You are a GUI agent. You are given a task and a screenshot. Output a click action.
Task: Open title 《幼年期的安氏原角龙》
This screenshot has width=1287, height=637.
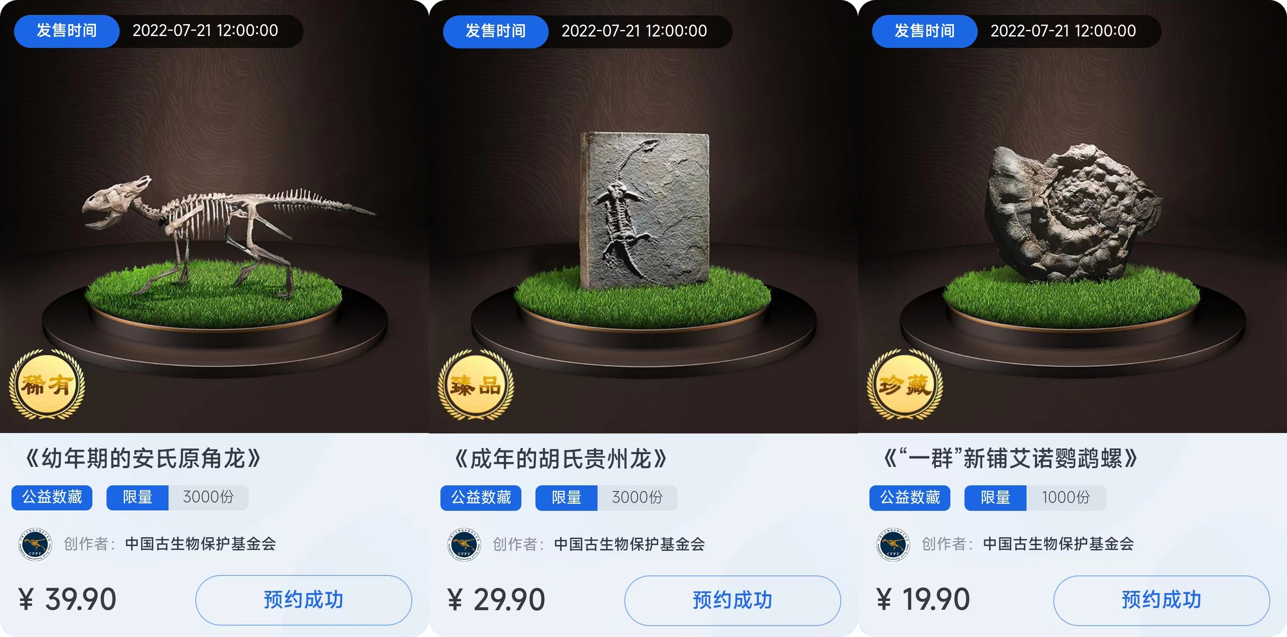click(143, 458)
